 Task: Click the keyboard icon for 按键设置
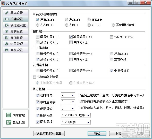7,19
